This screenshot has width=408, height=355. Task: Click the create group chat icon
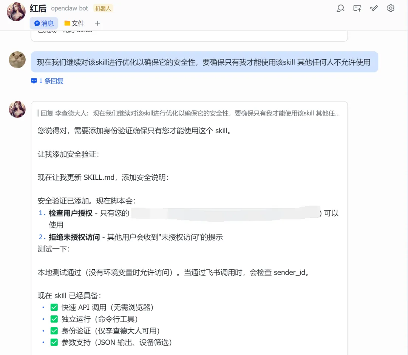pyautogui.click(x=357, y=8)
